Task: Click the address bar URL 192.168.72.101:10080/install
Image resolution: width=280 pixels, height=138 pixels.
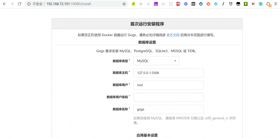Action: [x=69, y=4]
